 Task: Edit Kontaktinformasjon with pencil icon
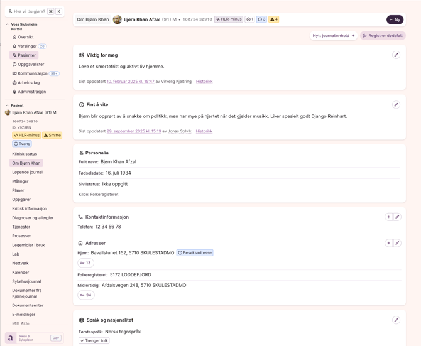(x=397, y=217)
